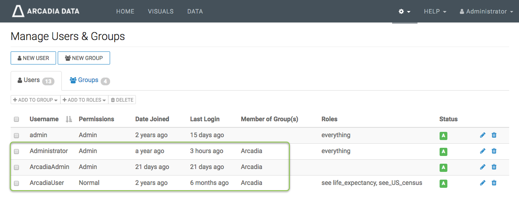Switch to the Groups tab
Viewport: 519px width, 198px height.
(x=89, y=80)
